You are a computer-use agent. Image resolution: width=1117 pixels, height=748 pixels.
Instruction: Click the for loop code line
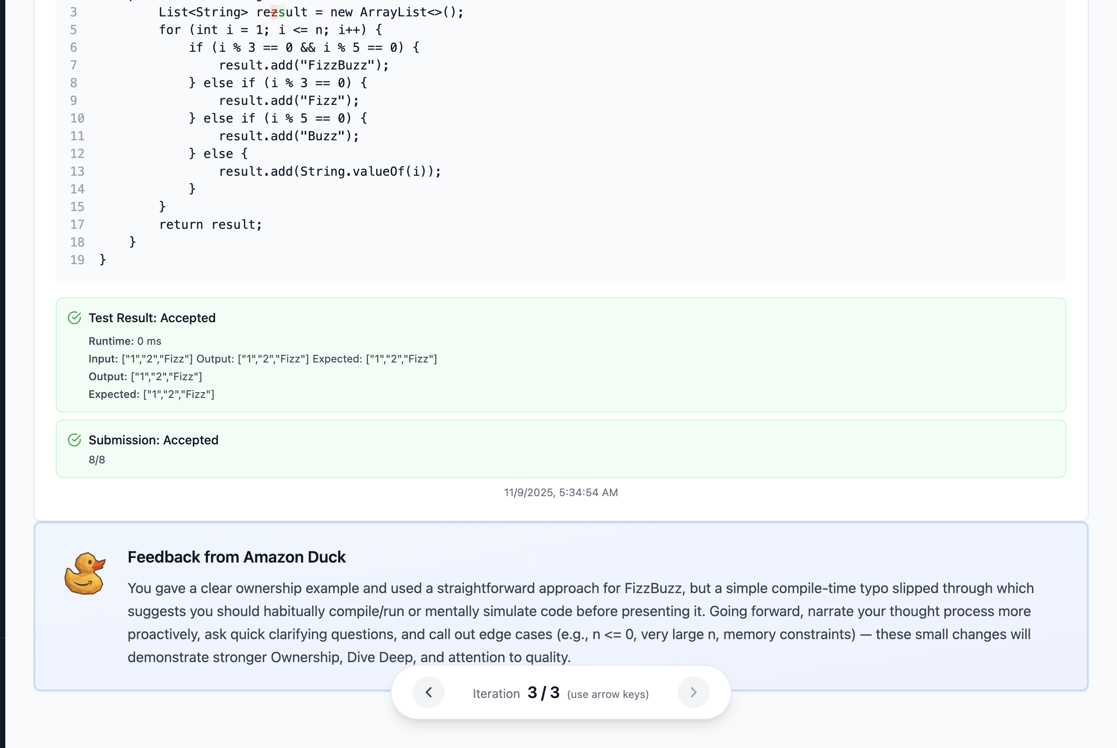(270, 30)
